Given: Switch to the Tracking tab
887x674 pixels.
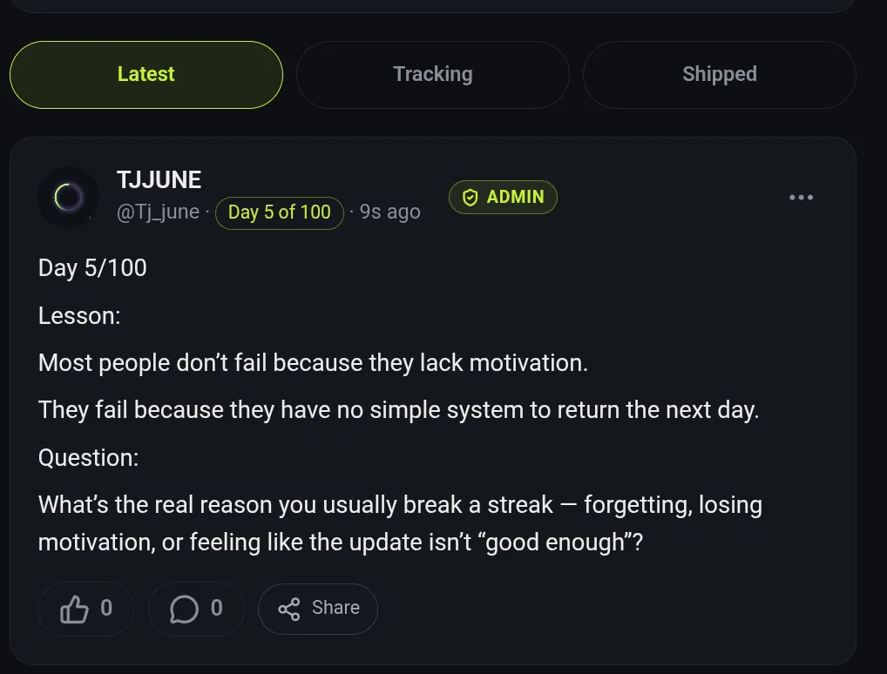Looking at the screenshot, I should (433, 75).
